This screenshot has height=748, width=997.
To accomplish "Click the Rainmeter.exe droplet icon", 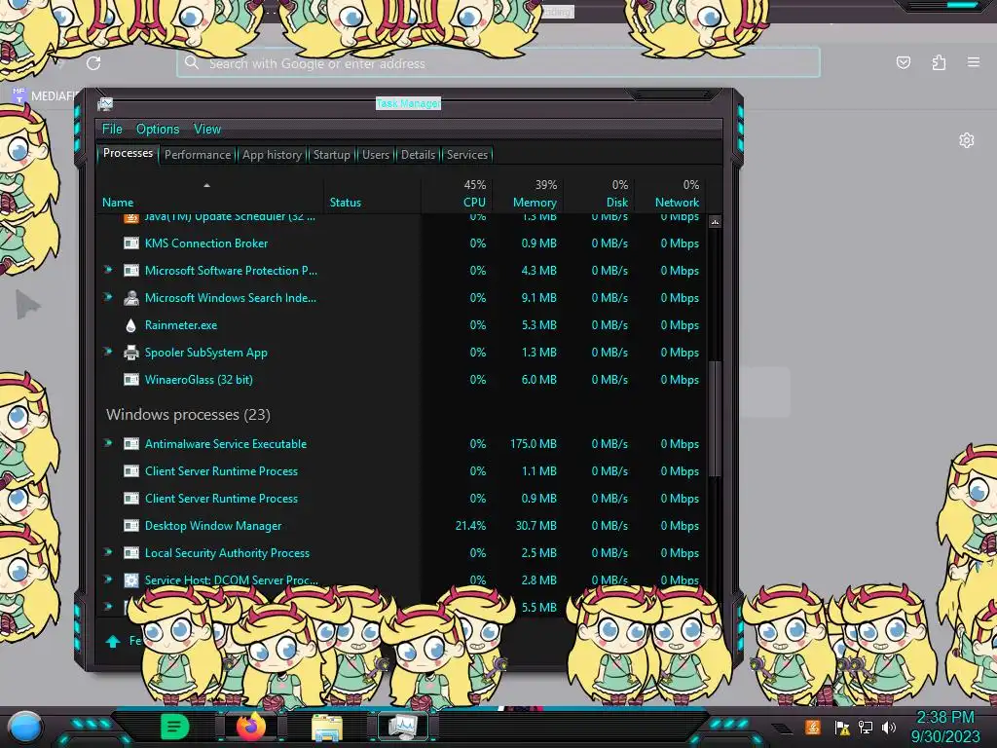I will (131, 325).
